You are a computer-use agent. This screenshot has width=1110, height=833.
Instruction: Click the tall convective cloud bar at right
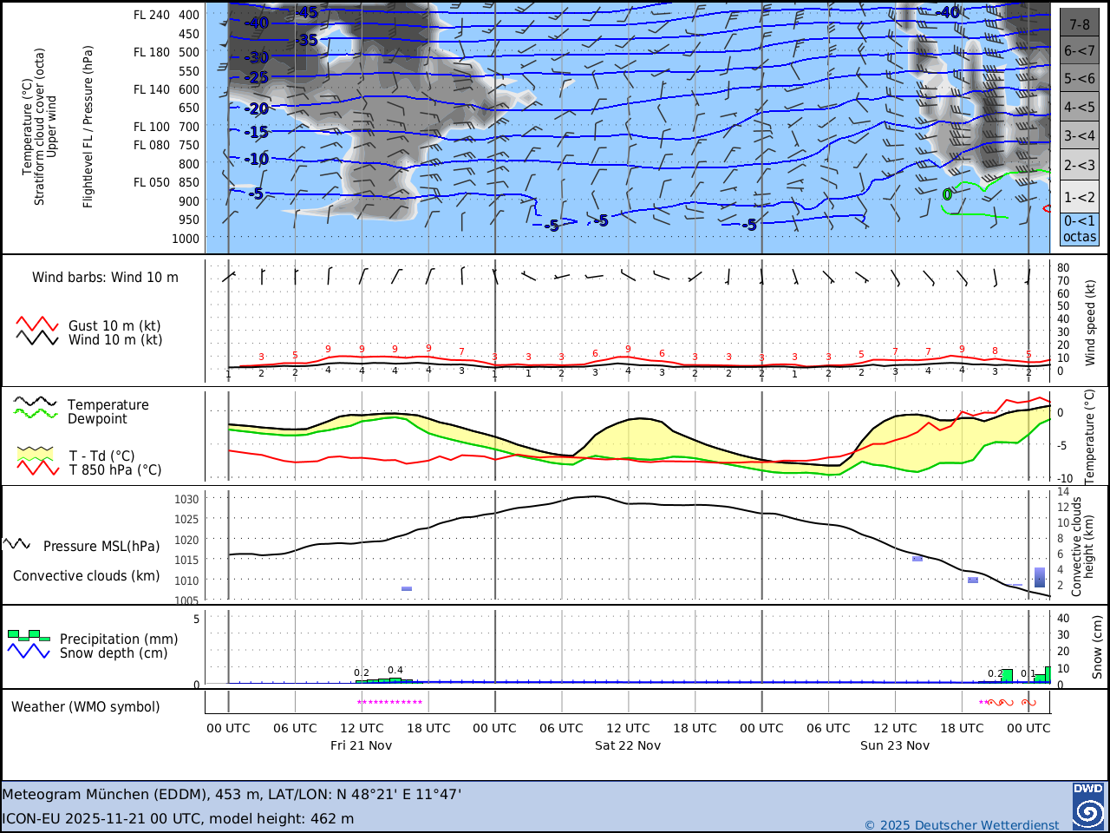click(x=1040, y=577)
